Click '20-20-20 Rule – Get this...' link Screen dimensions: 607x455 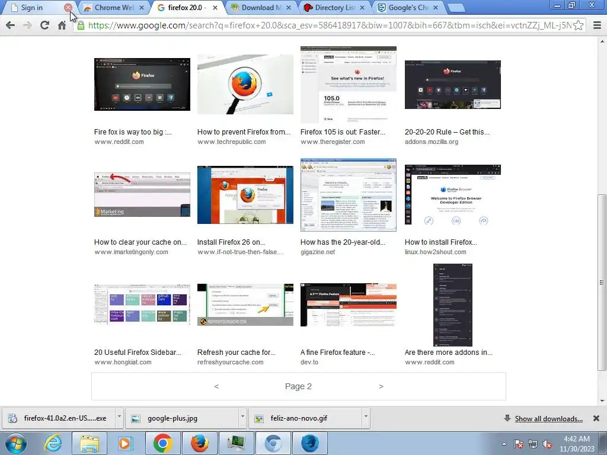(x=447, y=132)
